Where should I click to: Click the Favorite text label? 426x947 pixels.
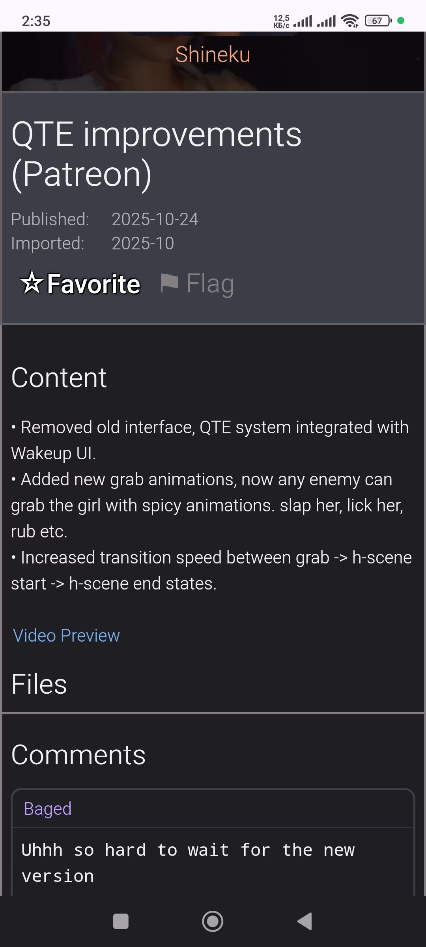coord(93,284)
